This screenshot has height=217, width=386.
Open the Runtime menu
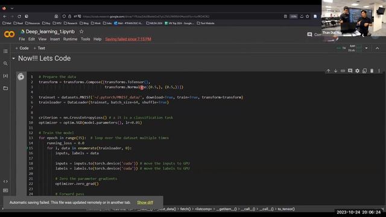coord(70,39)
